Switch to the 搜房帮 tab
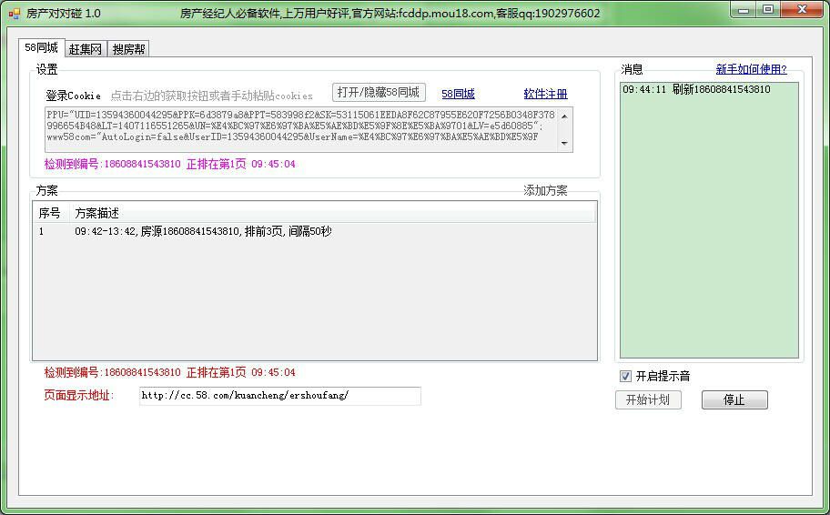This screenshot has width=830, height=515. click(128, 49)
